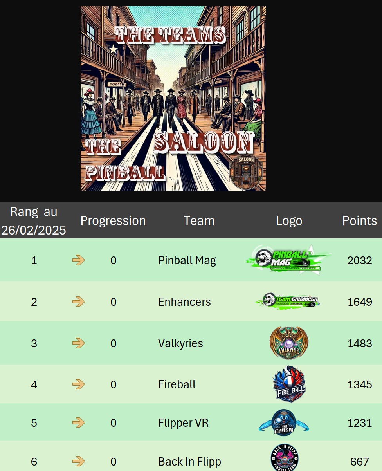The height and width of the screenshot is (471, 382).
Task: Open The Pinball Saloon banner image
Action: pyautogui.click(x=173, y=98)
